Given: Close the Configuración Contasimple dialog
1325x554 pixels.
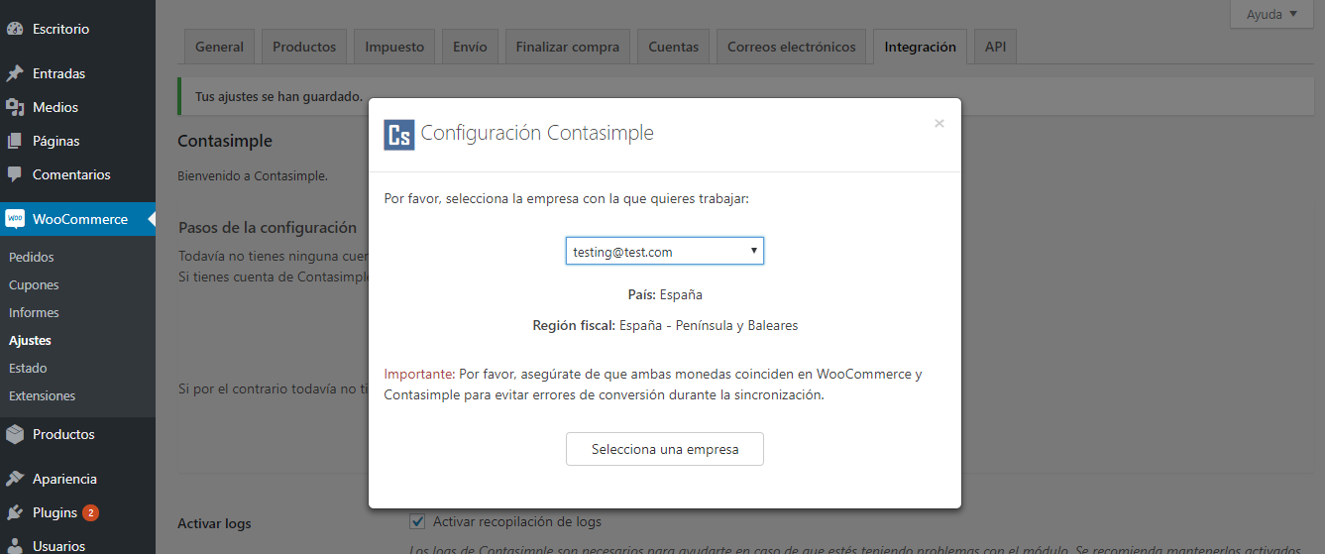Looking at the screenshot, I should (939, 124).
